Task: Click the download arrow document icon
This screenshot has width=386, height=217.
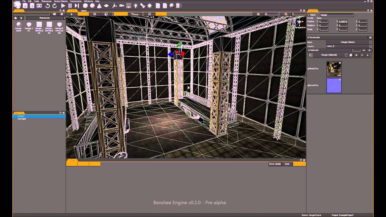Action: pyautogui.click(x=32, y=5)
